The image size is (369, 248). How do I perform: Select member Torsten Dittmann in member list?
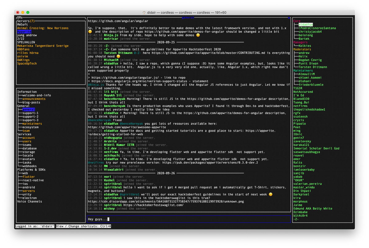(313, 67)
